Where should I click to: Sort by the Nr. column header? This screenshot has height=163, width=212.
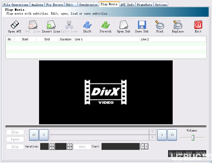pos(10,39)
